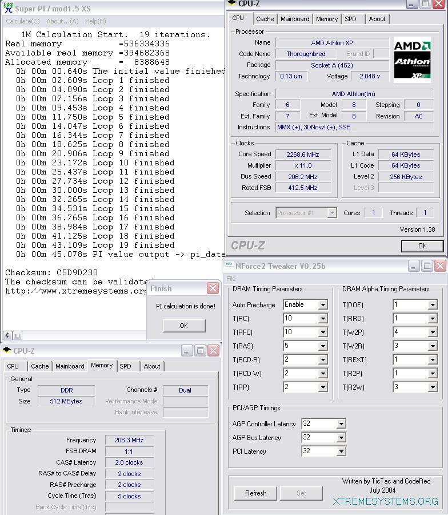
Task: Open Cache tab in lower CPU-Z window
Action: pos(39,366)
